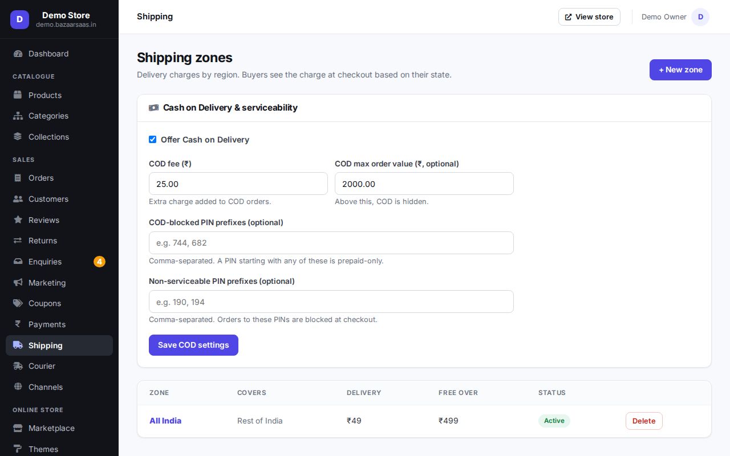Image resolution: width=730 pixels, height=456 pixels.
Task: Click the Returns arrows icon
Action: click(x=18, y=241)
